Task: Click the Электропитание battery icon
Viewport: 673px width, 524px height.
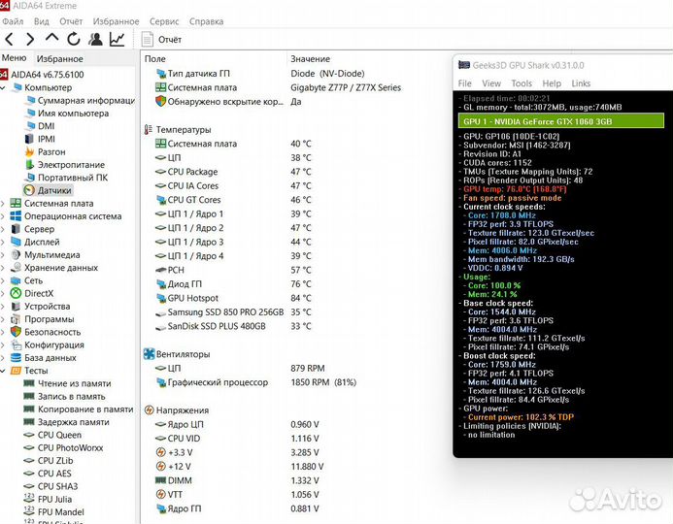Action: [29, 165]
